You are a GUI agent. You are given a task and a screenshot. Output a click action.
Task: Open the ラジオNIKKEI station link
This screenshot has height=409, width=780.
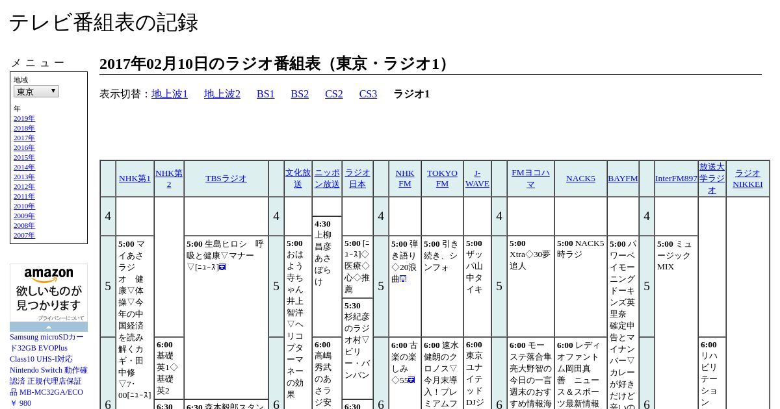(x=747, y=179)
